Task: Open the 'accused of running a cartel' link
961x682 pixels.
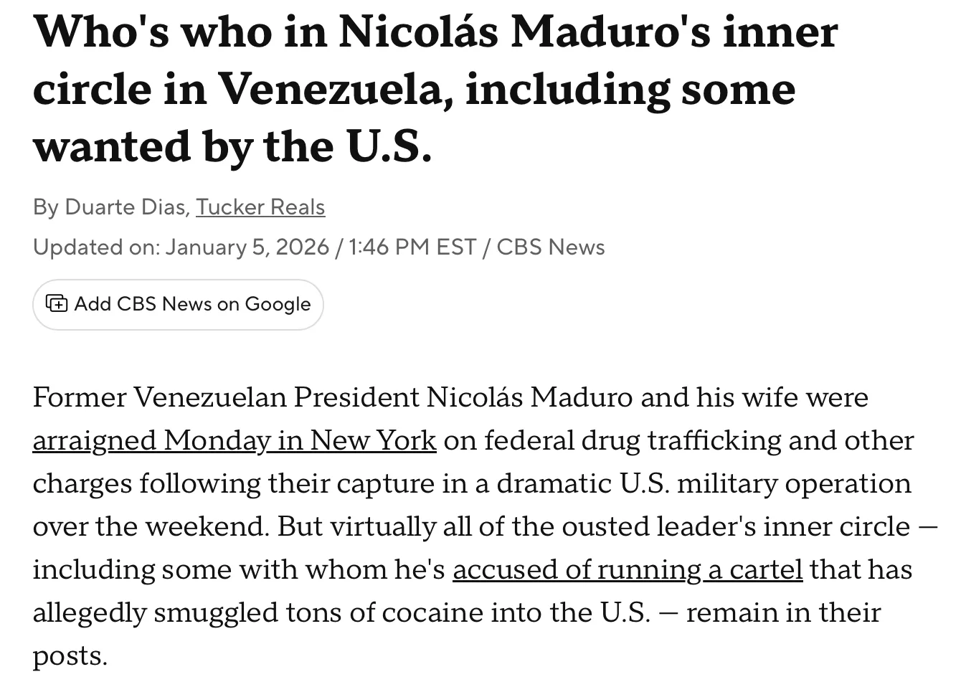Action: (627, 569)
